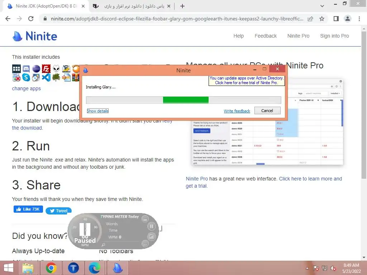Open File Explorer from taskbar
Viewport: 367px width, 275px height.
[28, 268]
